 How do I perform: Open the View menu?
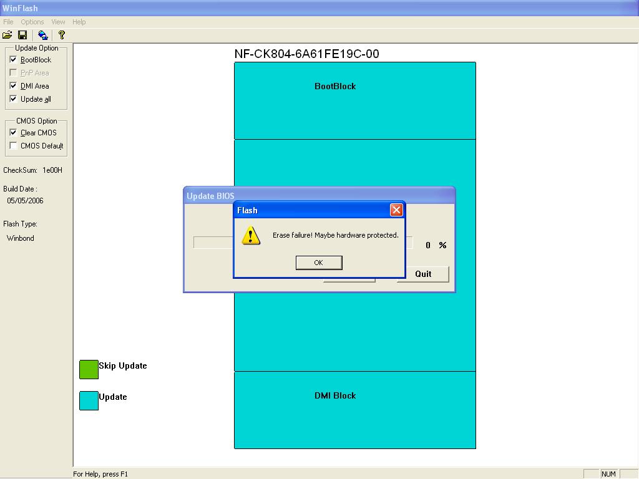(x=58, y=22)
